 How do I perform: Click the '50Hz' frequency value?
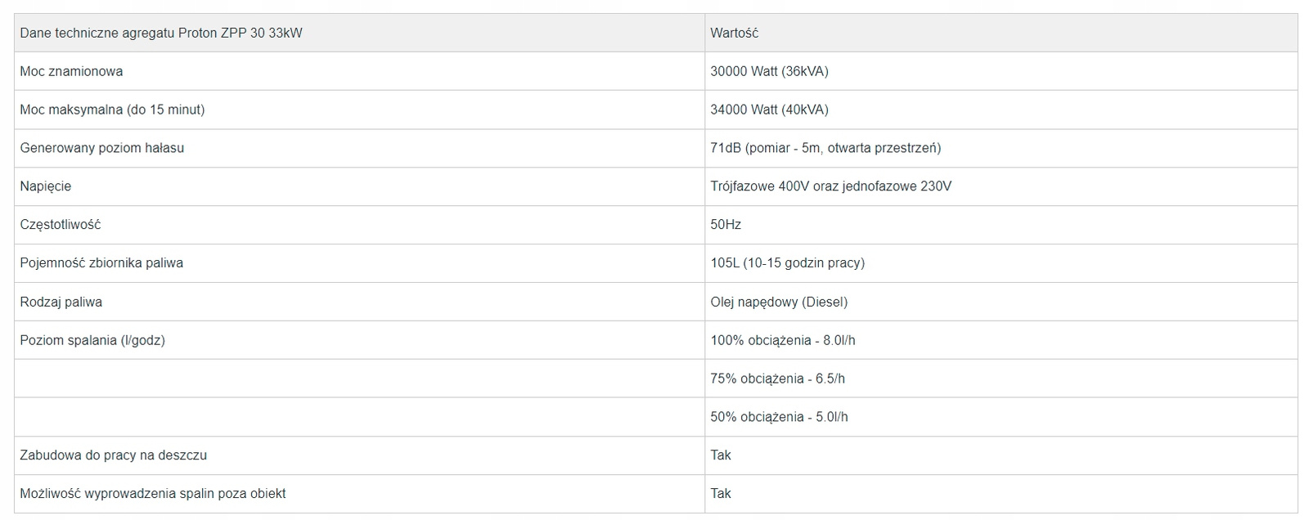pyautogui.click(x=726, y=225)
